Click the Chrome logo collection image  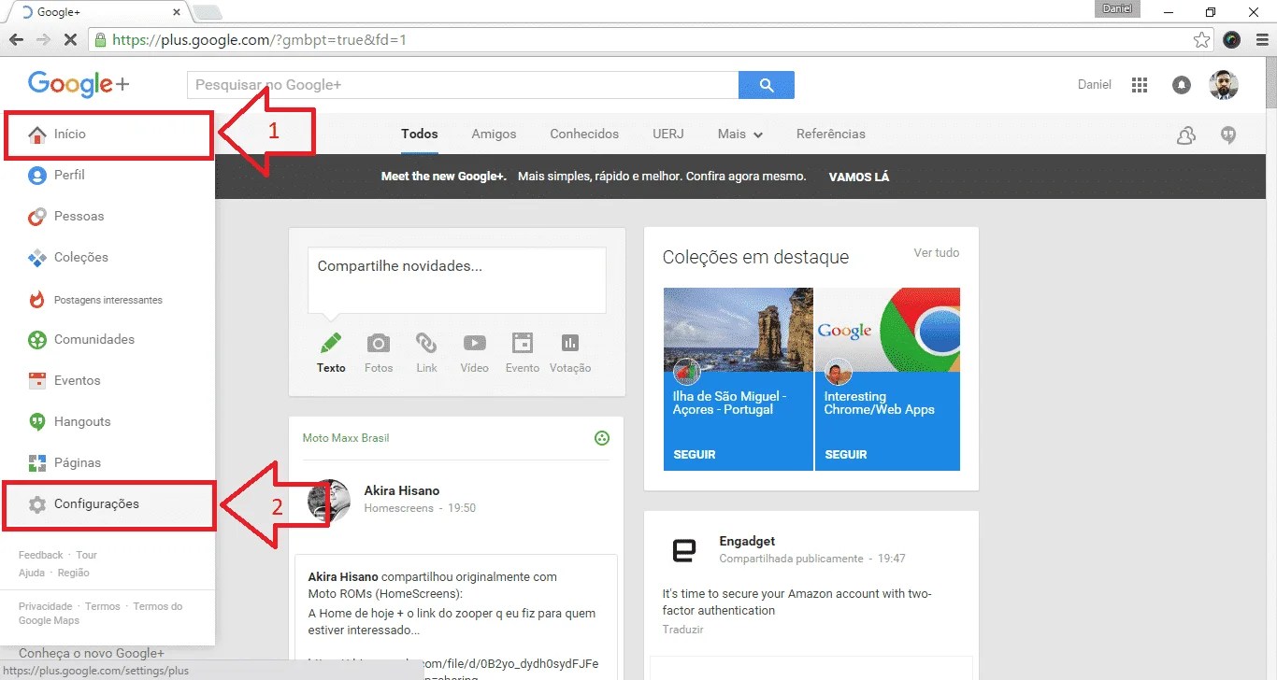point(887,330)
